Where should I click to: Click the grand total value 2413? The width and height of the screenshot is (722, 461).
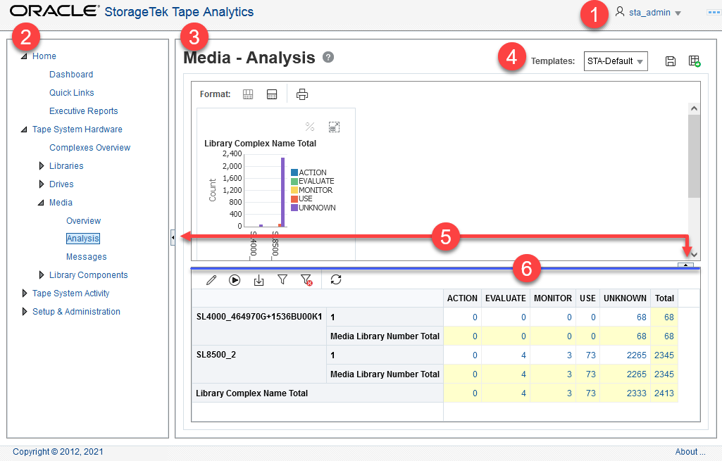(x=664, y=393)
